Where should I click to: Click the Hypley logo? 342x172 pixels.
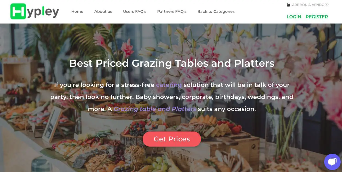click(x=35, y=11)
